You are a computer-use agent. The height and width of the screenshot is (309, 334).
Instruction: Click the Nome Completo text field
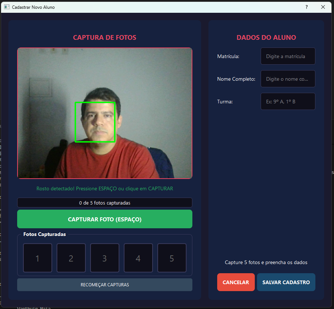point(288,79)
